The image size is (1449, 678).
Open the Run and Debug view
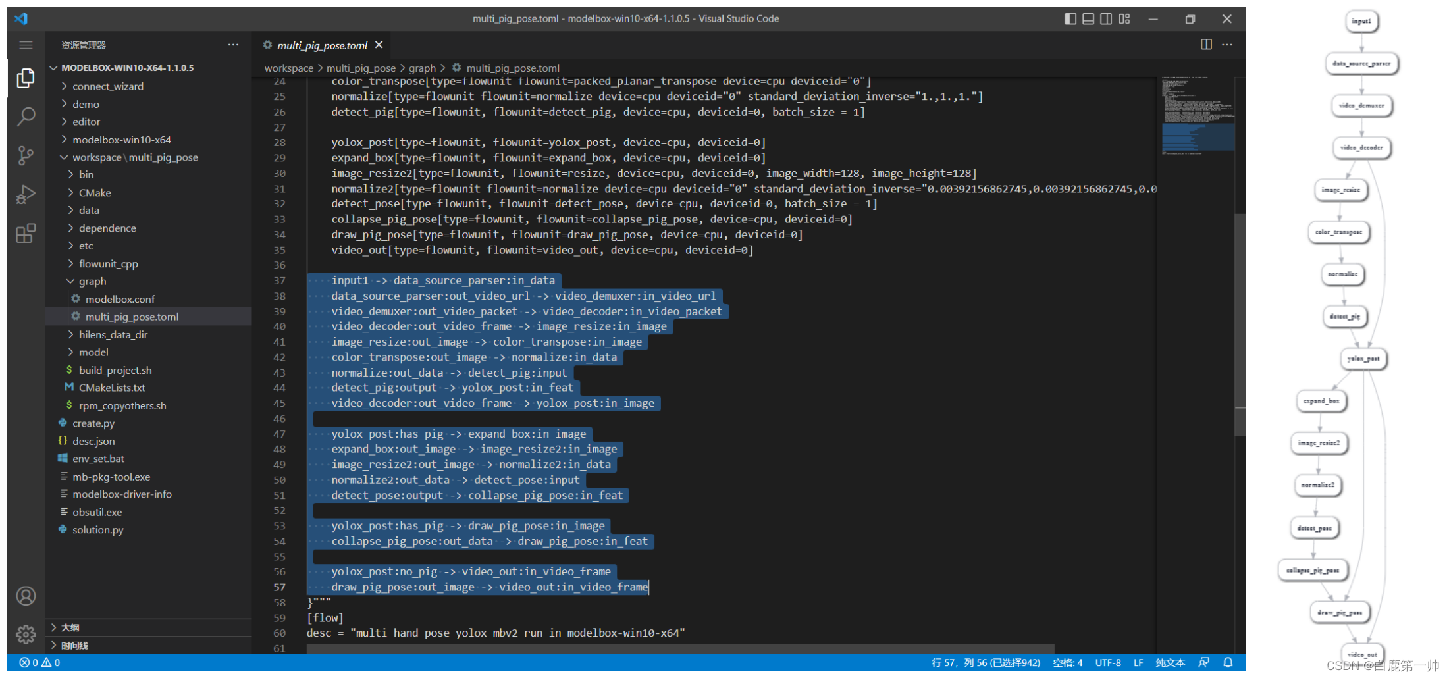pyautogui.click(x=26, y=194)
